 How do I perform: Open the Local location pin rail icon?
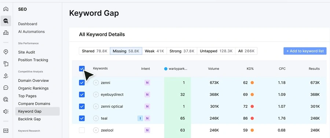click(6, 52)
